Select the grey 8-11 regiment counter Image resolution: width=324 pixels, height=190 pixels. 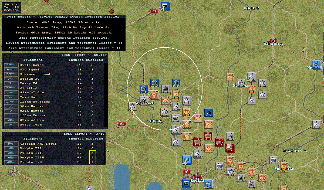click(x=262, y=83)
